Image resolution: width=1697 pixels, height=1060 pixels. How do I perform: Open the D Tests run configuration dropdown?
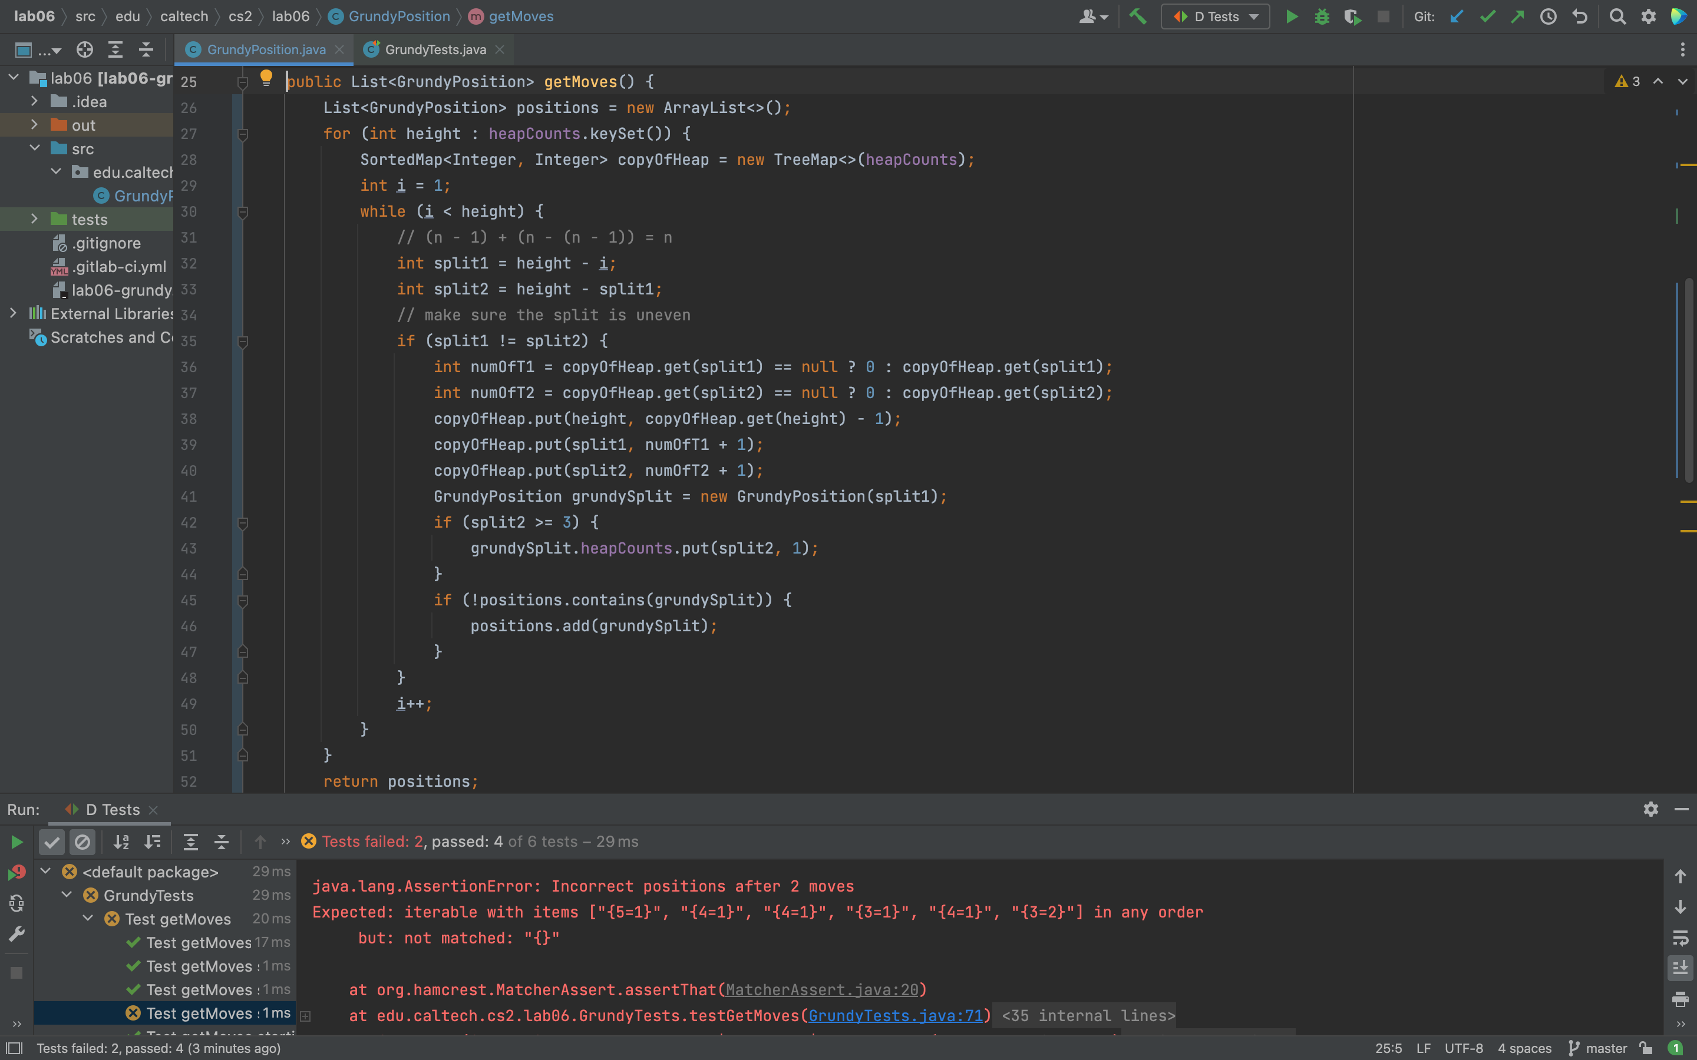1215,16
